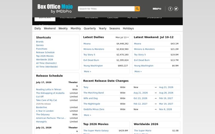Image resolution: width=215 pixels, height=134 pixels.
Task: Select the Yearly tab
Action: (102, 29)
